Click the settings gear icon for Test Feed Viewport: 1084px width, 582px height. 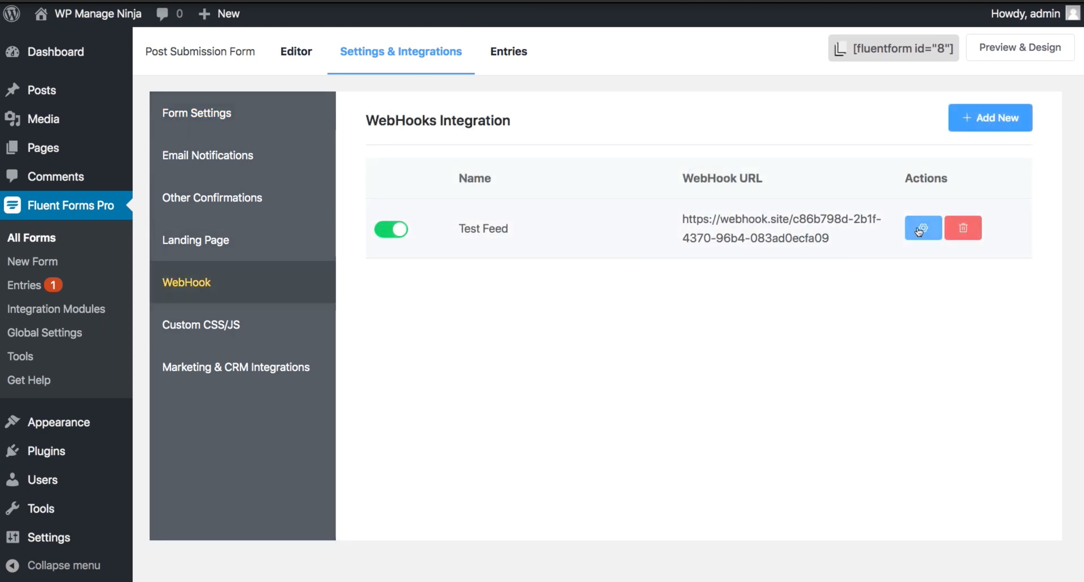tap(923, 227)
